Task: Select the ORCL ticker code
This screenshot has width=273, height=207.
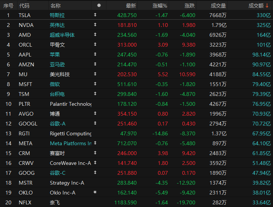Action: 26,45
